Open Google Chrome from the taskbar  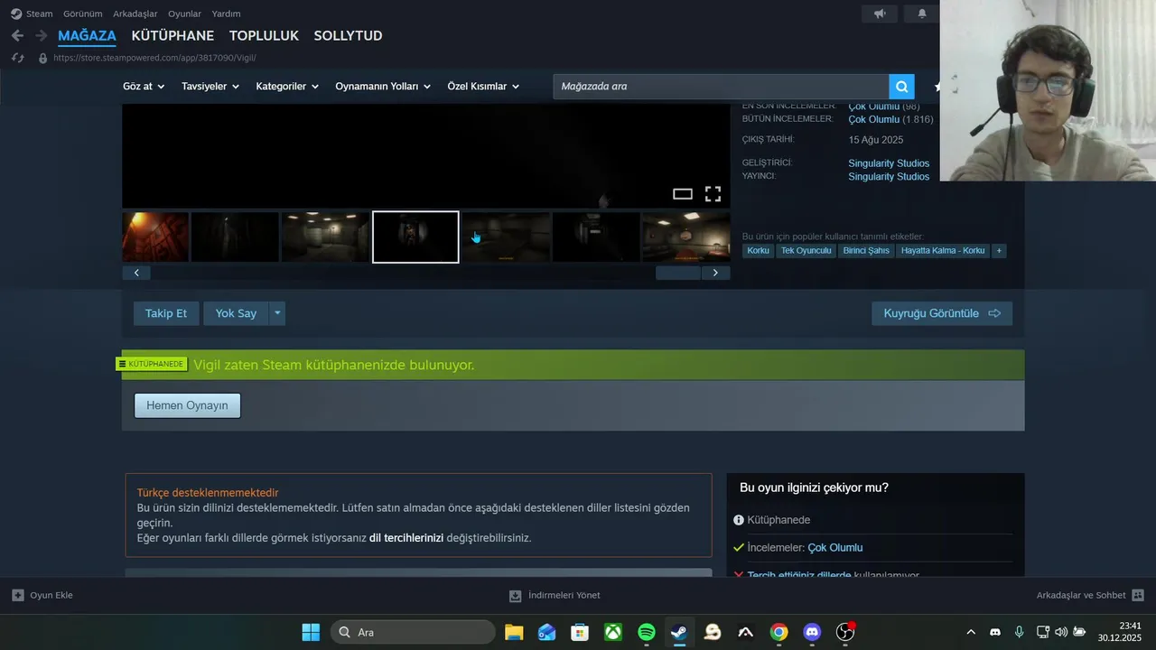[x=778, y=632]
